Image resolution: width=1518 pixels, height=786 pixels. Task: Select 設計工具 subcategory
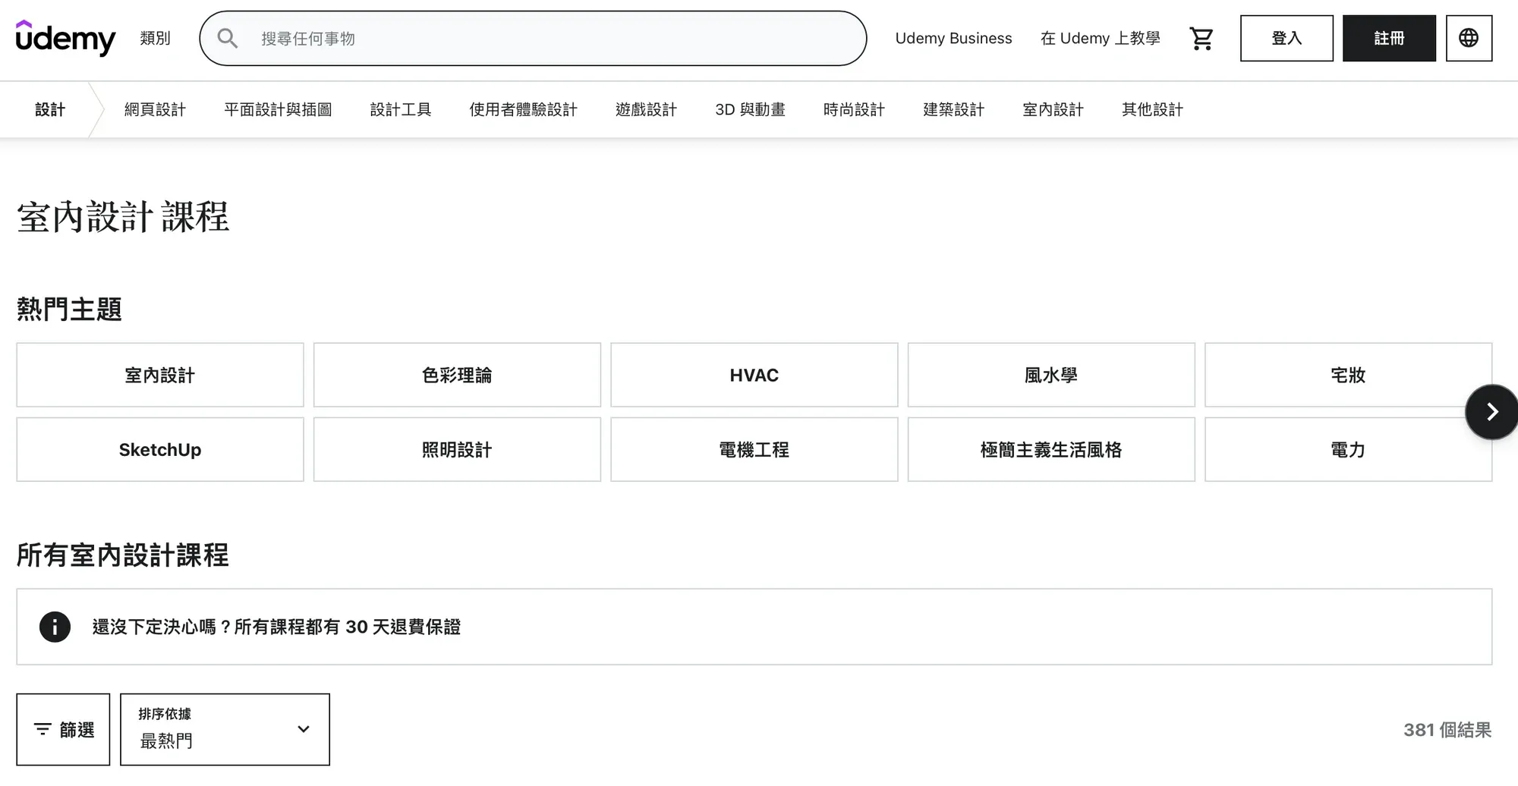[x=401, y=109]
